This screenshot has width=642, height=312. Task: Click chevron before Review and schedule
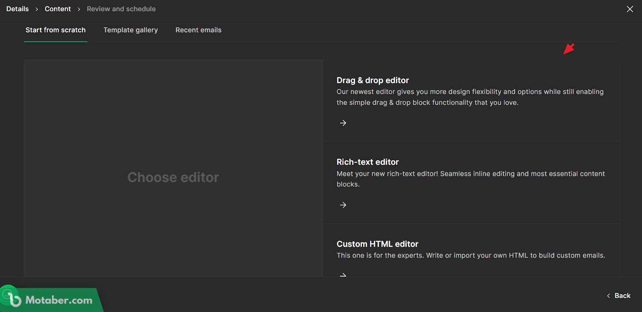(79, 9)
